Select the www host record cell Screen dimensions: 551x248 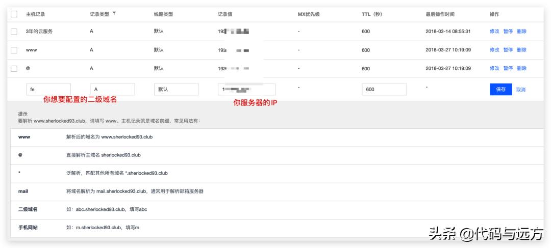point(31,50)
